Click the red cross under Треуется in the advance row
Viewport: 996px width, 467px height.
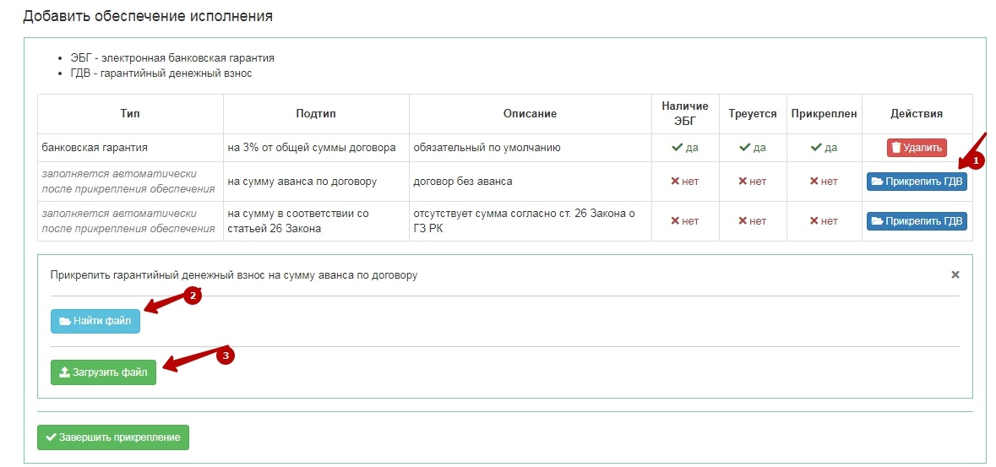[x=743, y=182]
